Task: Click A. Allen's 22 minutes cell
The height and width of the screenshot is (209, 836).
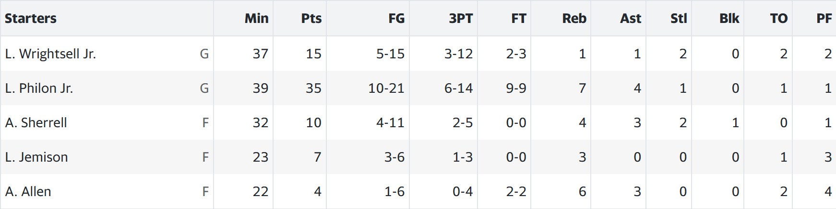Action: click(x=260, y=191)
